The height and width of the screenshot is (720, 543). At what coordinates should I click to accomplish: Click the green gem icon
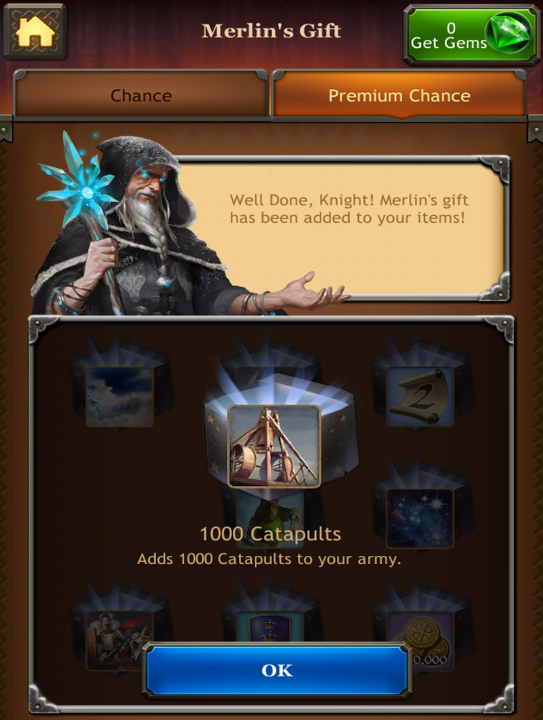(x=510, y=32)
